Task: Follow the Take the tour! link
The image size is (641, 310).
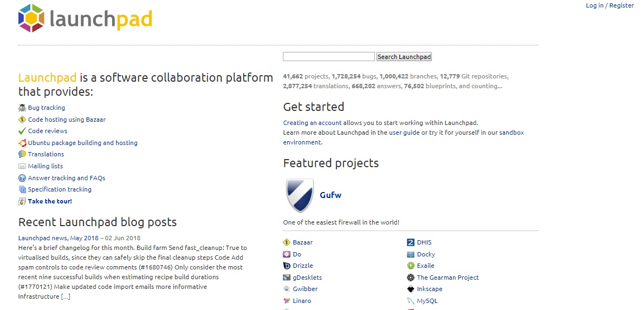Action: [50, 201]
